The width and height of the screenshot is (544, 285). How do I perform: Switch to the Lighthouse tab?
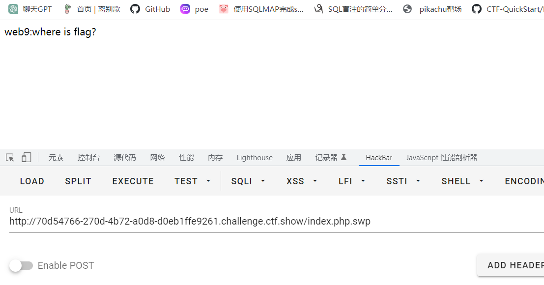tap(254, 158)
